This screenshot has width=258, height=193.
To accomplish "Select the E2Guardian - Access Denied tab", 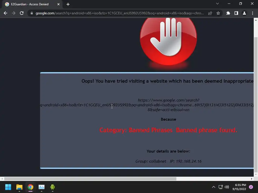I will (32, 4).
